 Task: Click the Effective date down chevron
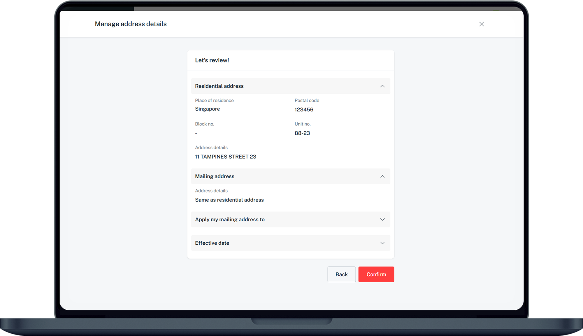[x=382, y=243]
